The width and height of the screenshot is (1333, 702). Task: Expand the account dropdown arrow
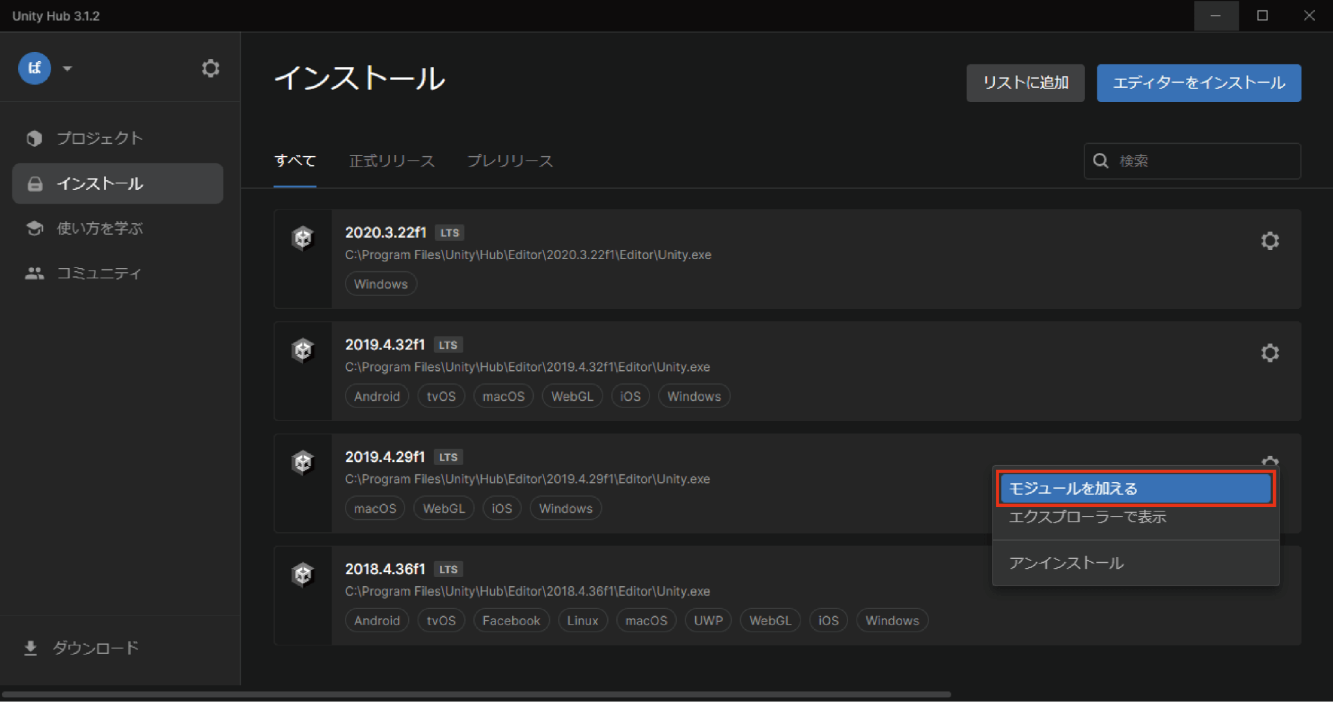coord(67,68)
